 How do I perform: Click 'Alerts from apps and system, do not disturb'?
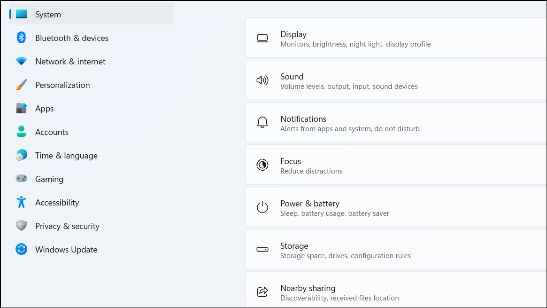[350, 129]
